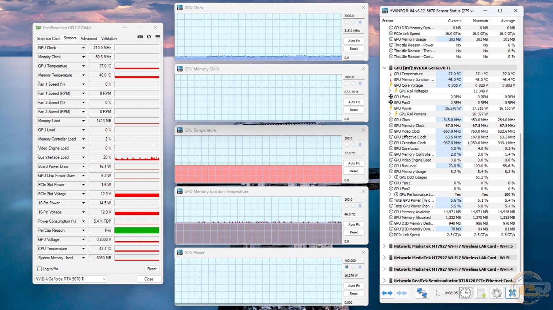The image size is (553, 310).
Task: Click the 3000.0 max field in GPU Clock graph
Action: click(x=354, y=16)
